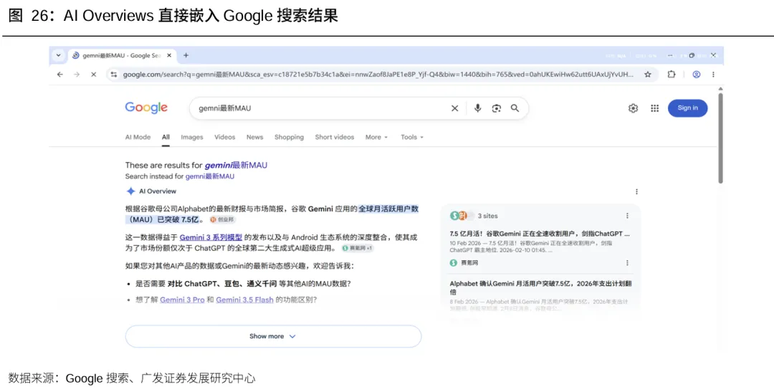
Task: Click the 赛氪网 site favicon
Action: point(454,263)
